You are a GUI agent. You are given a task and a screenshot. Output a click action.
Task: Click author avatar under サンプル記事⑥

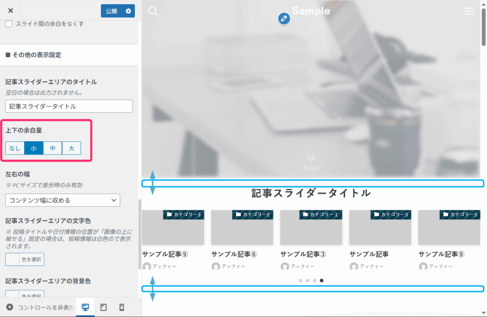click(216, 267)
